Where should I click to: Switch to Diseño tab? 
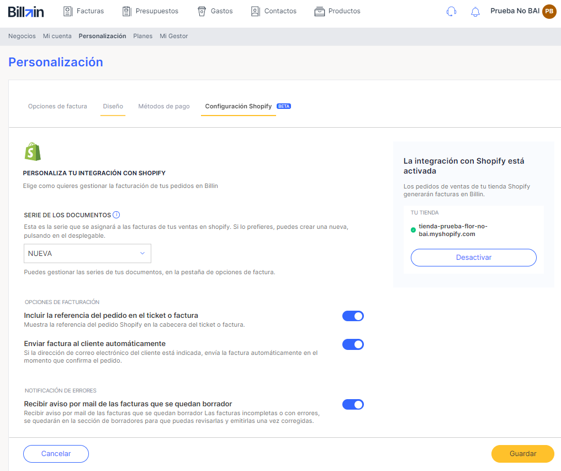click(x=113, y=106)
